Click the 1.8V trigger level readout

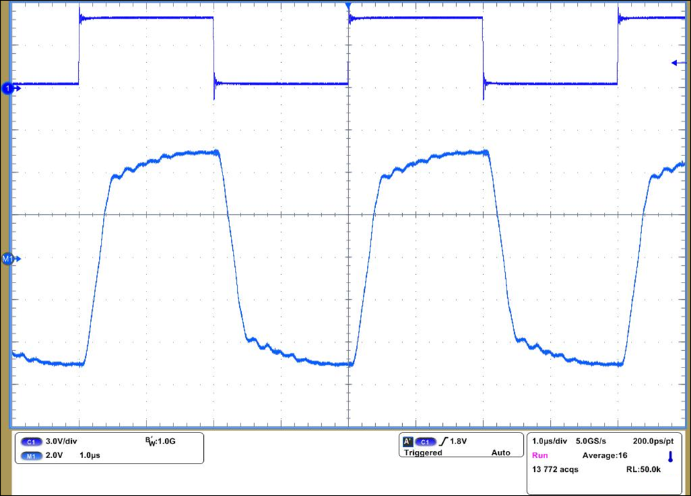pyautogui.click(x=458, y=440)
